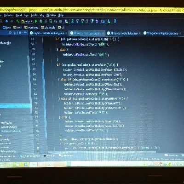Click the DecimalFormat code line near the bottom
The width and height of the screenshot is (184, 184).
112,148
